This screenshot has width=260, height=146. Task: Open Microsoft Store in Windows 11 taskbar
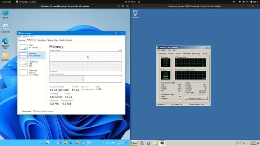click(x=83, y=143)
